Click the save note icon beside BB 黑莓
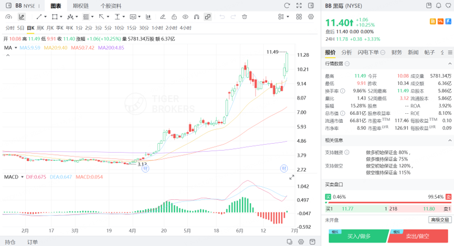Screen dimensions: 454x246 [x=429, y=5]
